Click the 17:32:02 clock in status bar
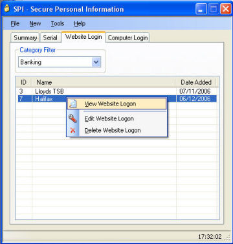Screen dimensions: 233x244 210,237
